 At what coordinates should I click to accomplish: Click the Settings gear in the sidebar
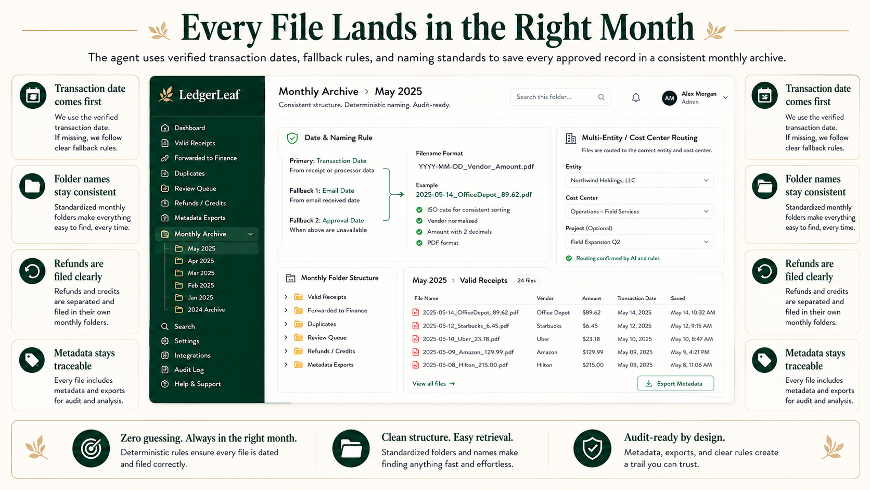(x=165, y=341)
